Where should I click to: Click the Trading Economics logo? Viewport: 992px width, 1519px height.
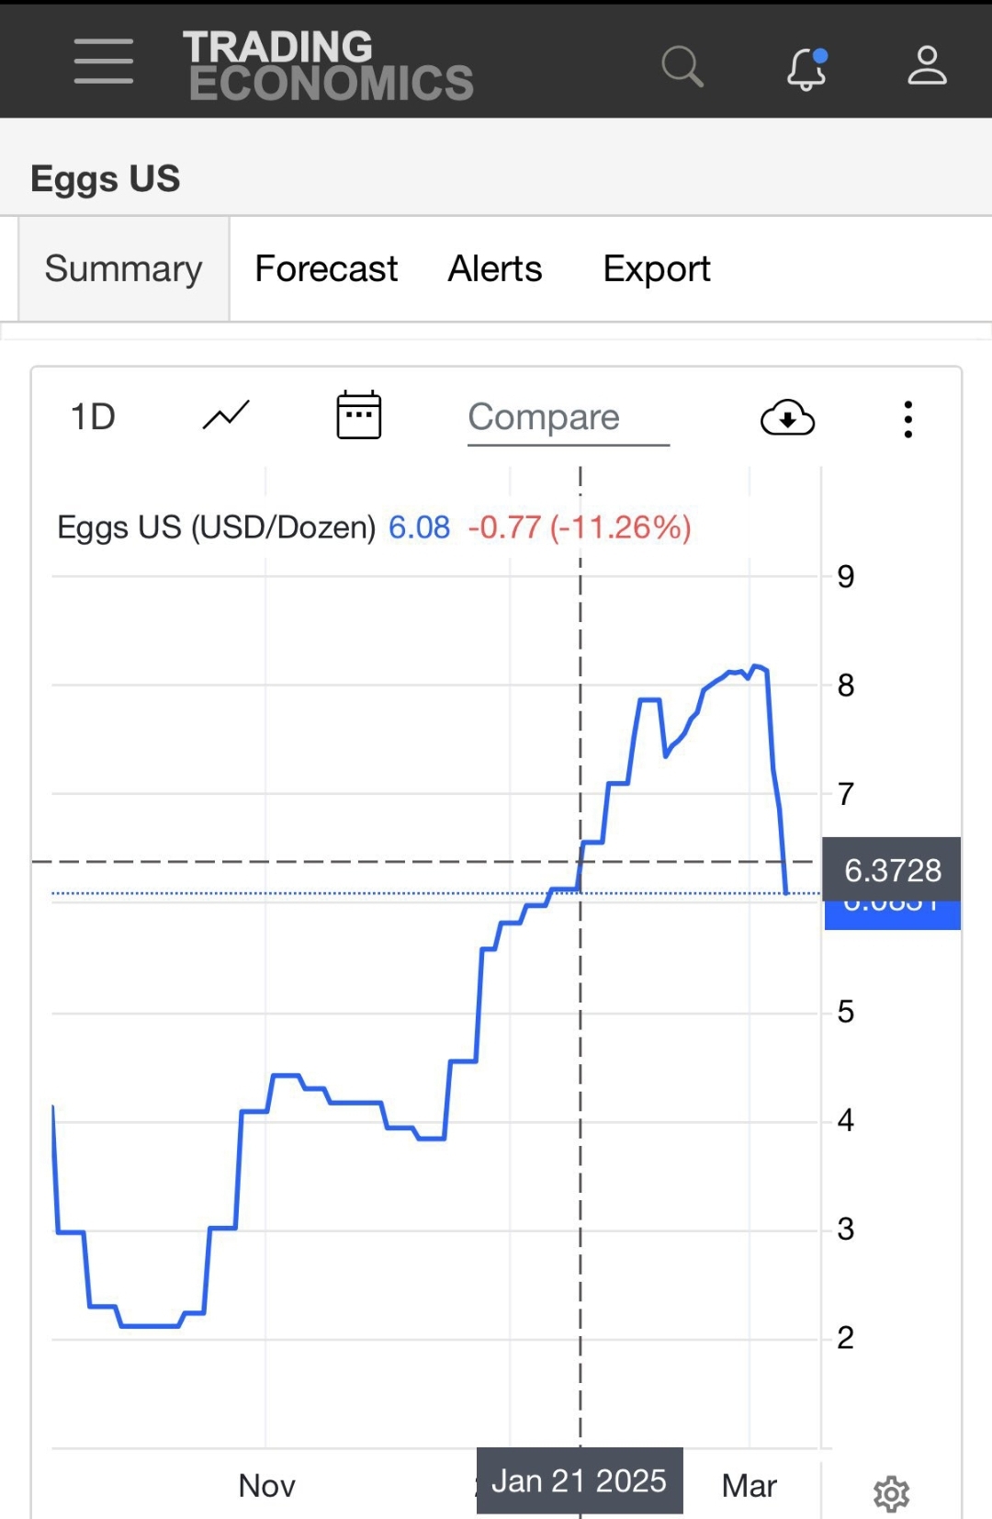coord(327,65)
